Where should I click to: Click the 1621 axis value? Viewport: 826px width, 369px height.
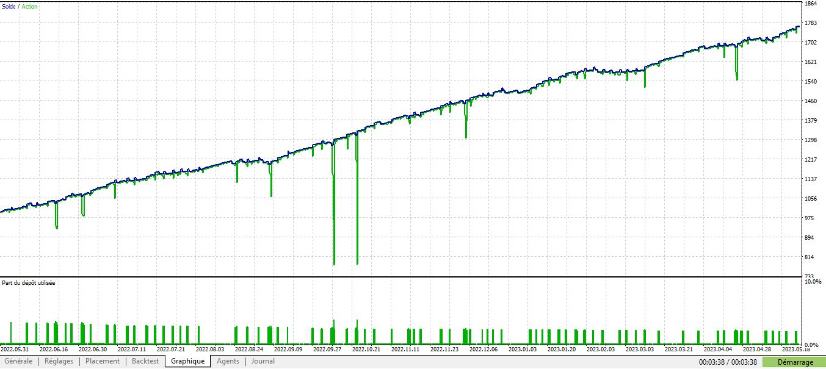(811, 62)
